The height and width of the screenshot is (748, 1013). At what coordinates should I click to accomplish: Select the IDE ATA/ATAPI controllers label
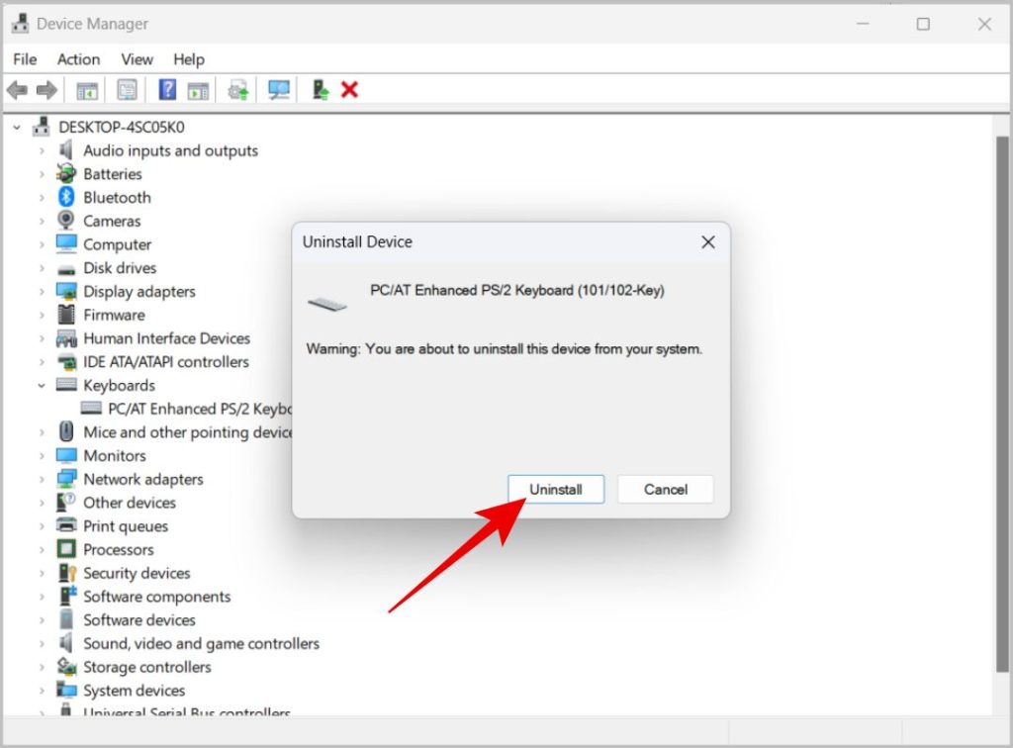[166, 362]
